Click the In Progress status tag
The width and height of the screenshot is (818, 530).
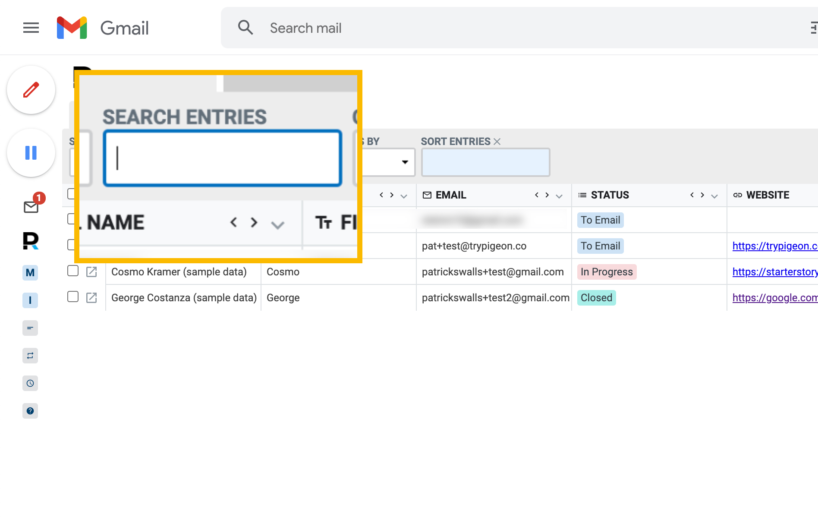(607, 272)
